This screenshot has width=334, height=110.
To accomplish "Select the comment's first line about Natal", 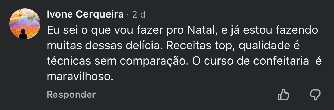I will click(182, 31).
